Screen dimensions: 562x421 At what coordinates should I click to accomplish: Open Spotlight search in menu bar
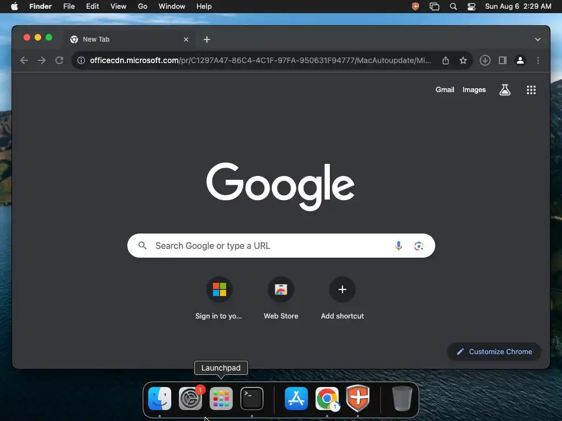(x=453, y=7)
